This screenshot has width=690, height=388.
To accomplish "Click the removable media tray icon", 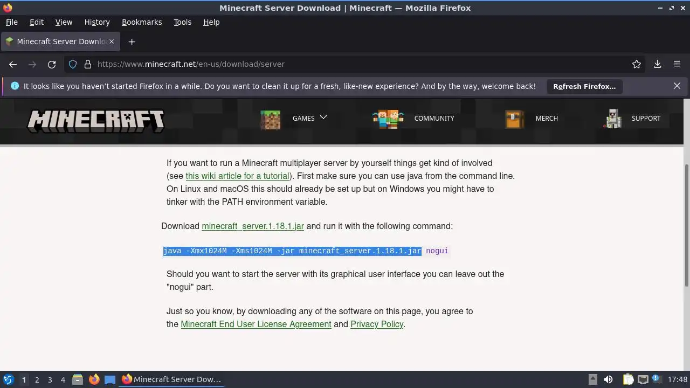I will (x=592, y=379).
